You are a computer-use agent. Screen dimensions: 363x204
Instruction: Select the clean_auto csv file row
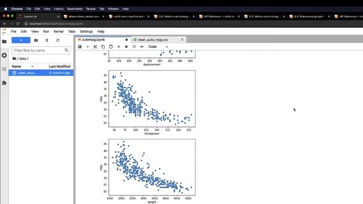pos(41,73)
